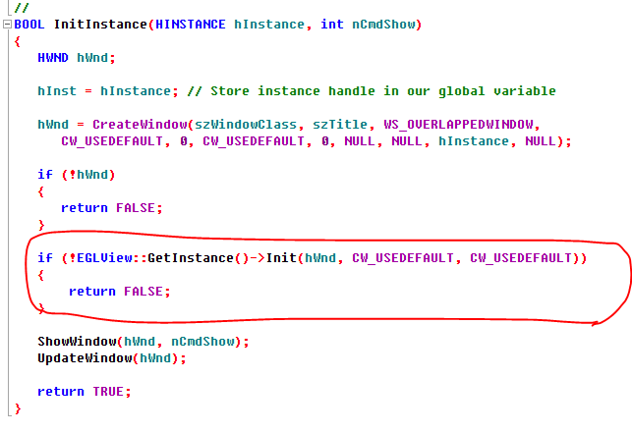Screen dimensions: 632x433
Task: Click the nCmdShow parameter in signature
Action: point(383,25)
